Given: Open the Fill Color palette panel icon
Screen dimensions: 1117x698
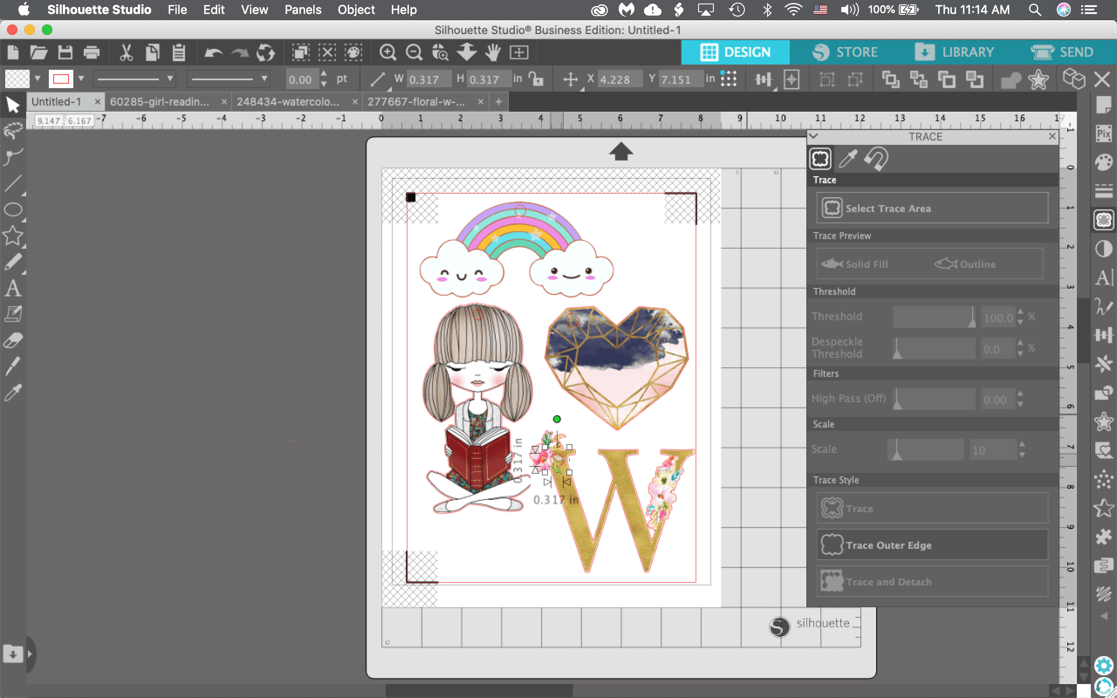Looking at the screenshot, I should click(x=1103, y=162).
